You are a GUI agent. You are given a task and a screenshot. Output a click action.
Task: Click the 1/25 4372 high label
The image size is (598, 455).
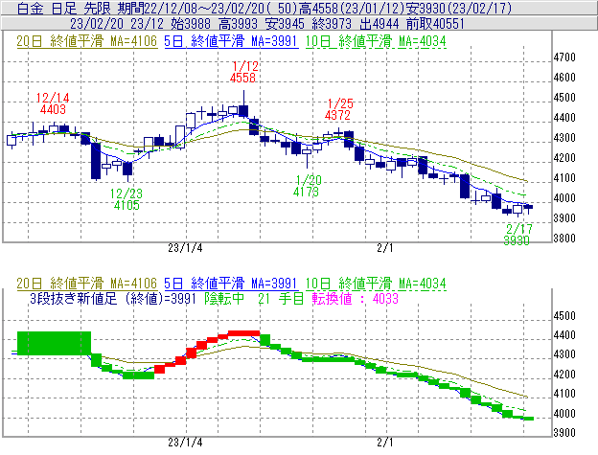[x=338, y=109]
